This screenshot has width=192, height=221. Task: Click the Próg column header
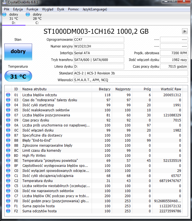pyautogui.click(x=142, y=89)
